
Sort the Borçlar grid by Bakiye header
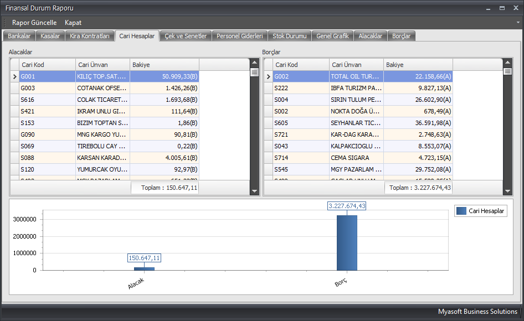pyautogui.click(x=418, y=65)
